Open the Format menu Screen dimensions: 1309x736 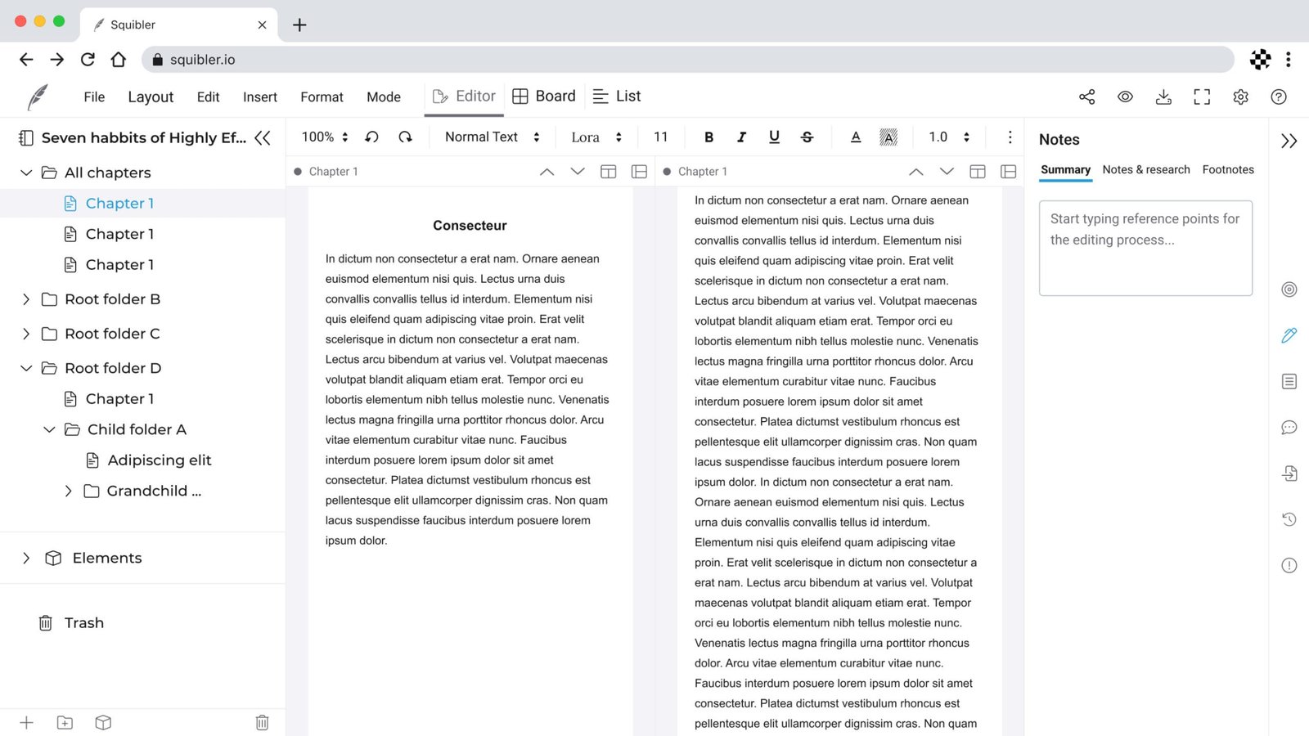pyautogui.click(x=322, y=96)
